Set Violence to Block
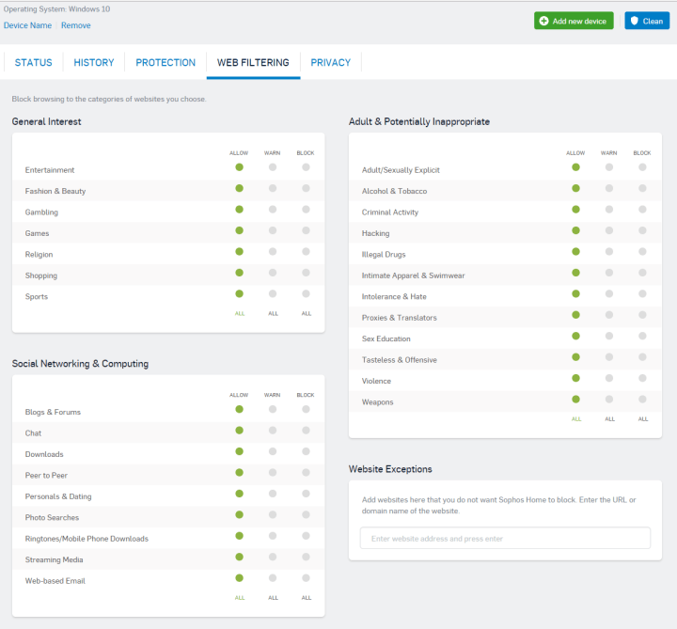This screenshot has height=629, width=677. 642,378
